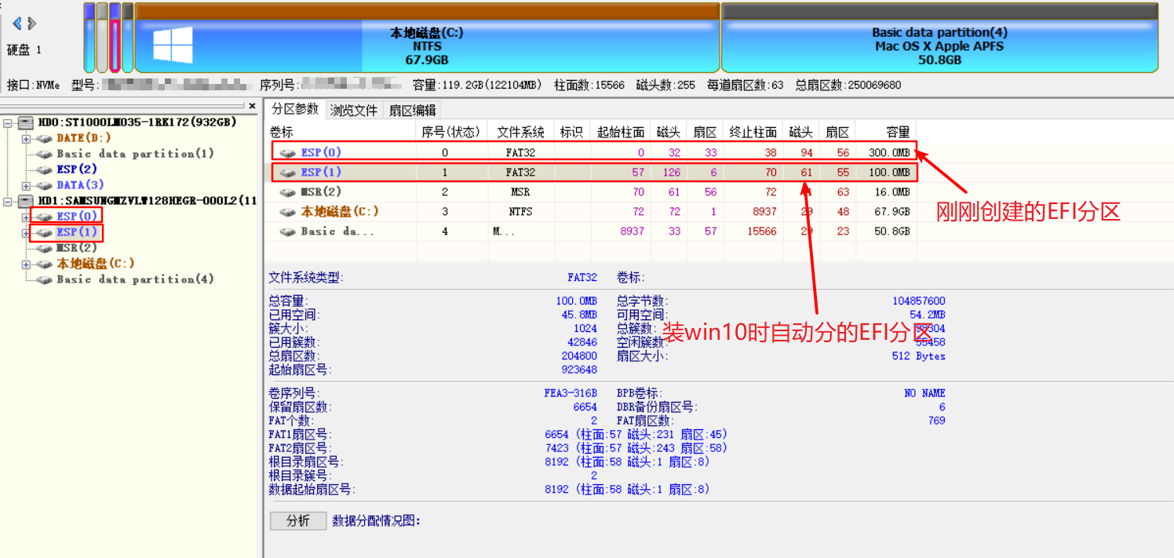Click the 容量 column header

click(897, 132)
